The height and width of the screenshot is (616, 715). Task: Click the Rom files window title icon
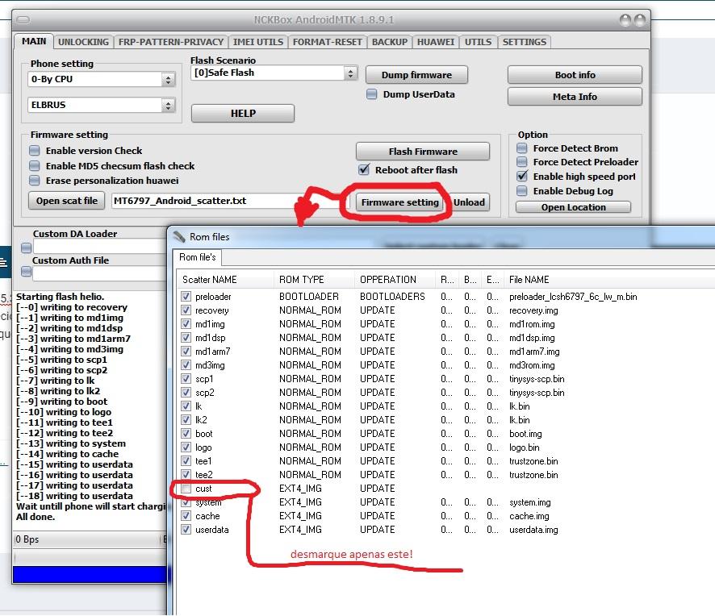point(179,236)
